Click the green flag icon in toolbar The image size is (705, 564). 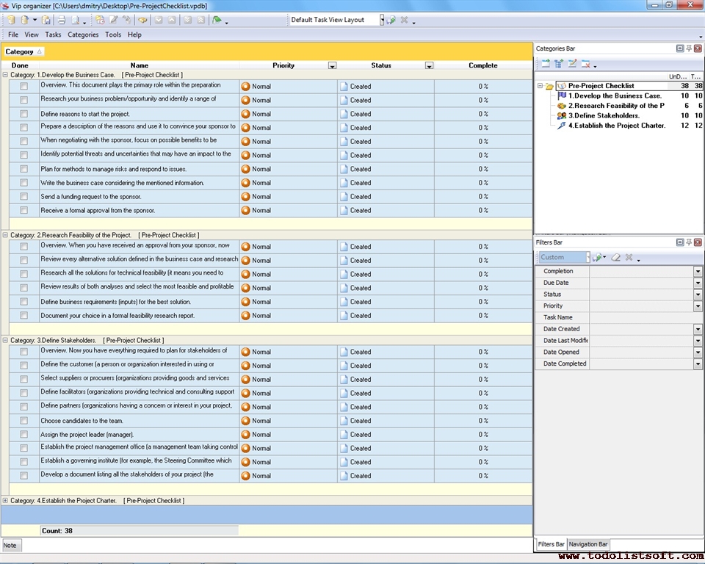pyautogui.click(x=217, y=20)
